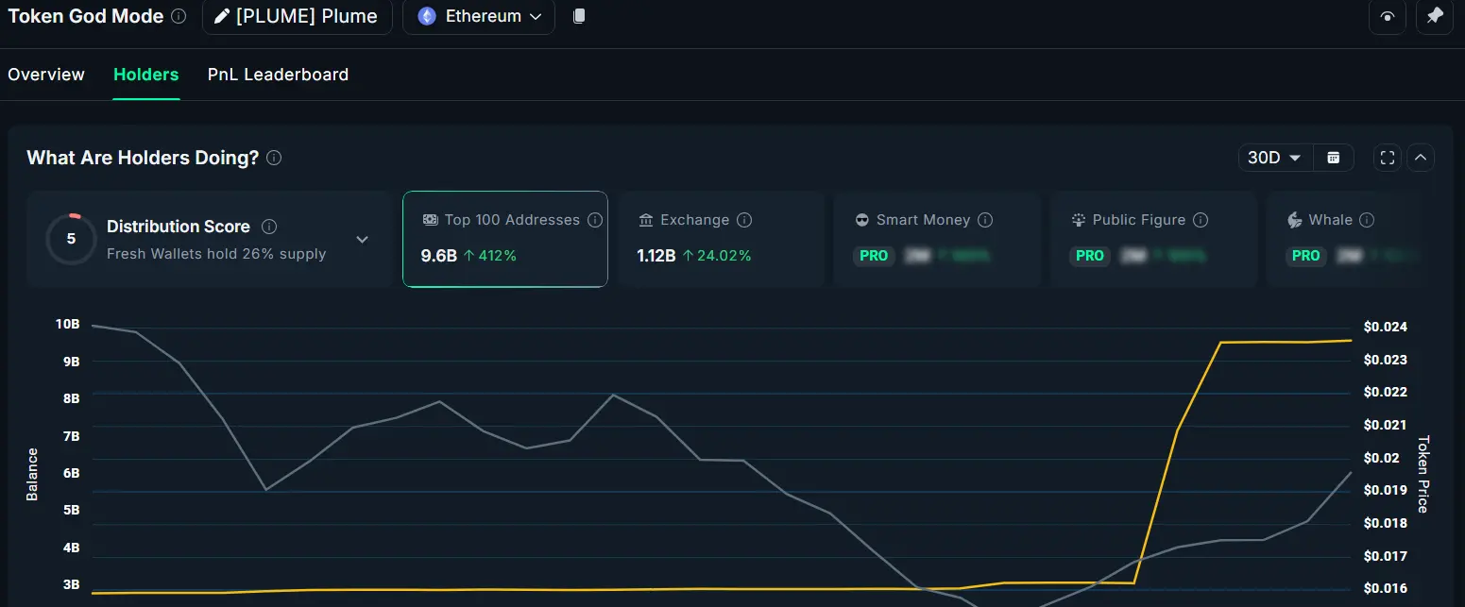Click the Balance axis label
The width and height of the screenshot is (1465, 607).
click(x=32, y=475)
